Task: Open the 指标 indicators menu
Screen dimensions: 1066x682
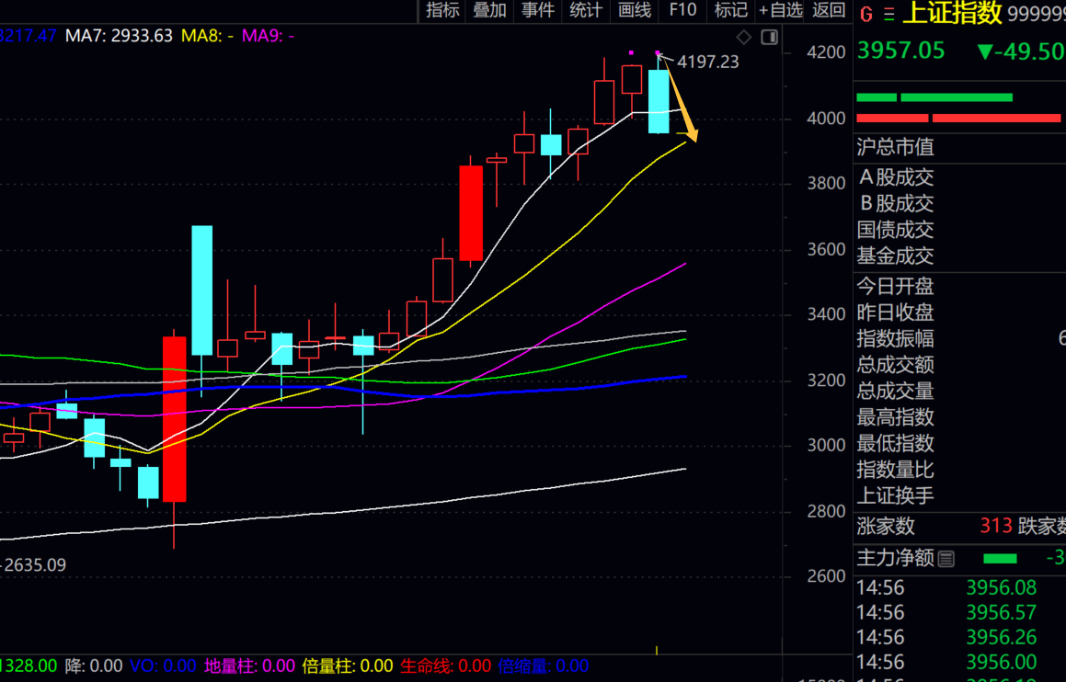Action: pyautogui.click(x=443, y=10)
